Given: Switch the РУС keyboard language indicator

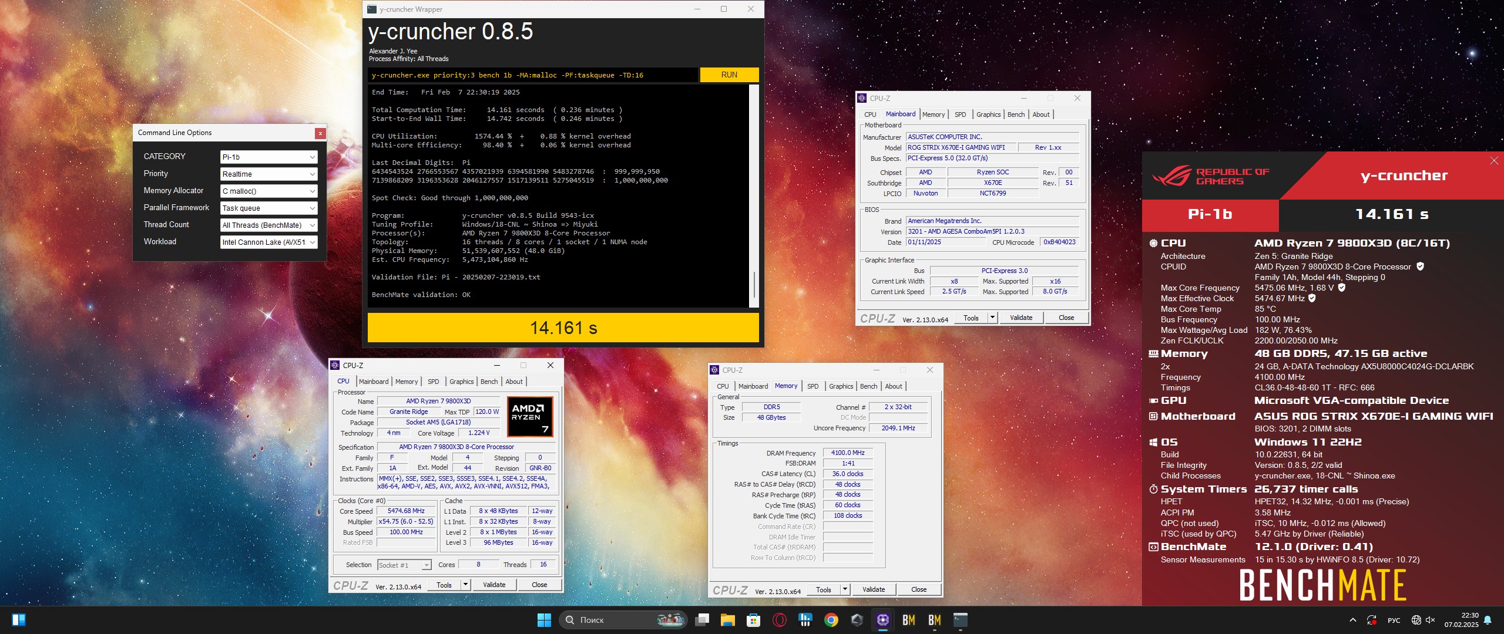Looking at the screenshot, I should coord(1394,620).
